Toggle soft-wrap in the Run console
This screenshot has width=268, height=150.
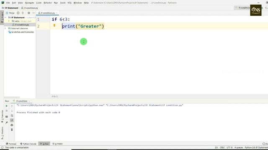tap(12, 116)
